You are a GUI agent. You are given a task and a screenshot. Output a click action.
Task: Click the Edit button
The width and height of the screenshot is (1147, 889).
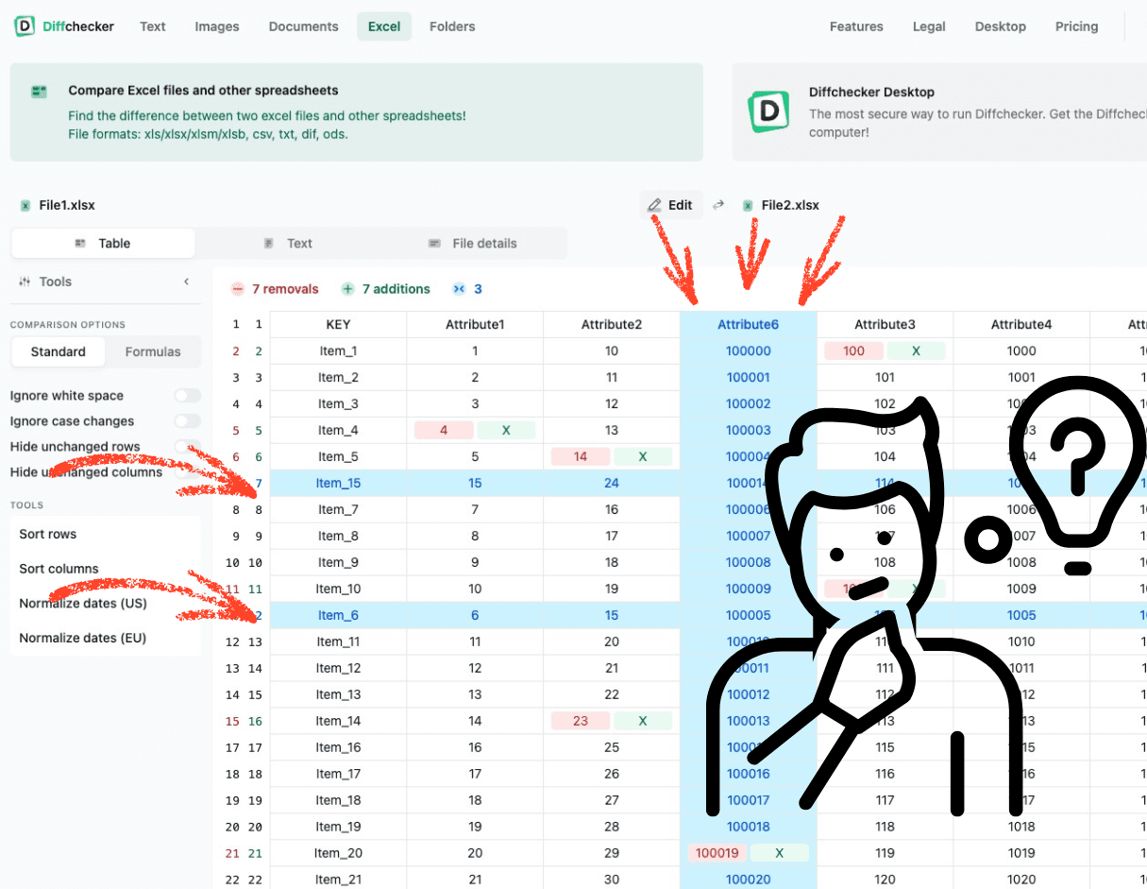coord(671,204)
